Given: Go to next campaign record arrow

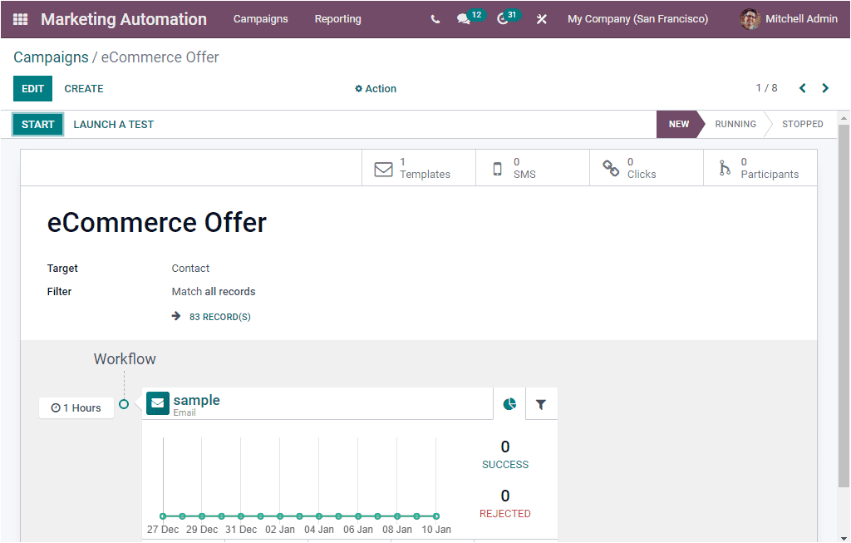Looking at the screenshot, I should tap(825, 88).
